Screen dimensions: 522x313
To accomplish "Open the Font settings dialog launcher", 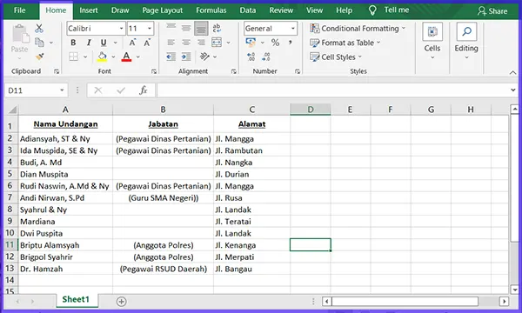I will (154, 71).
